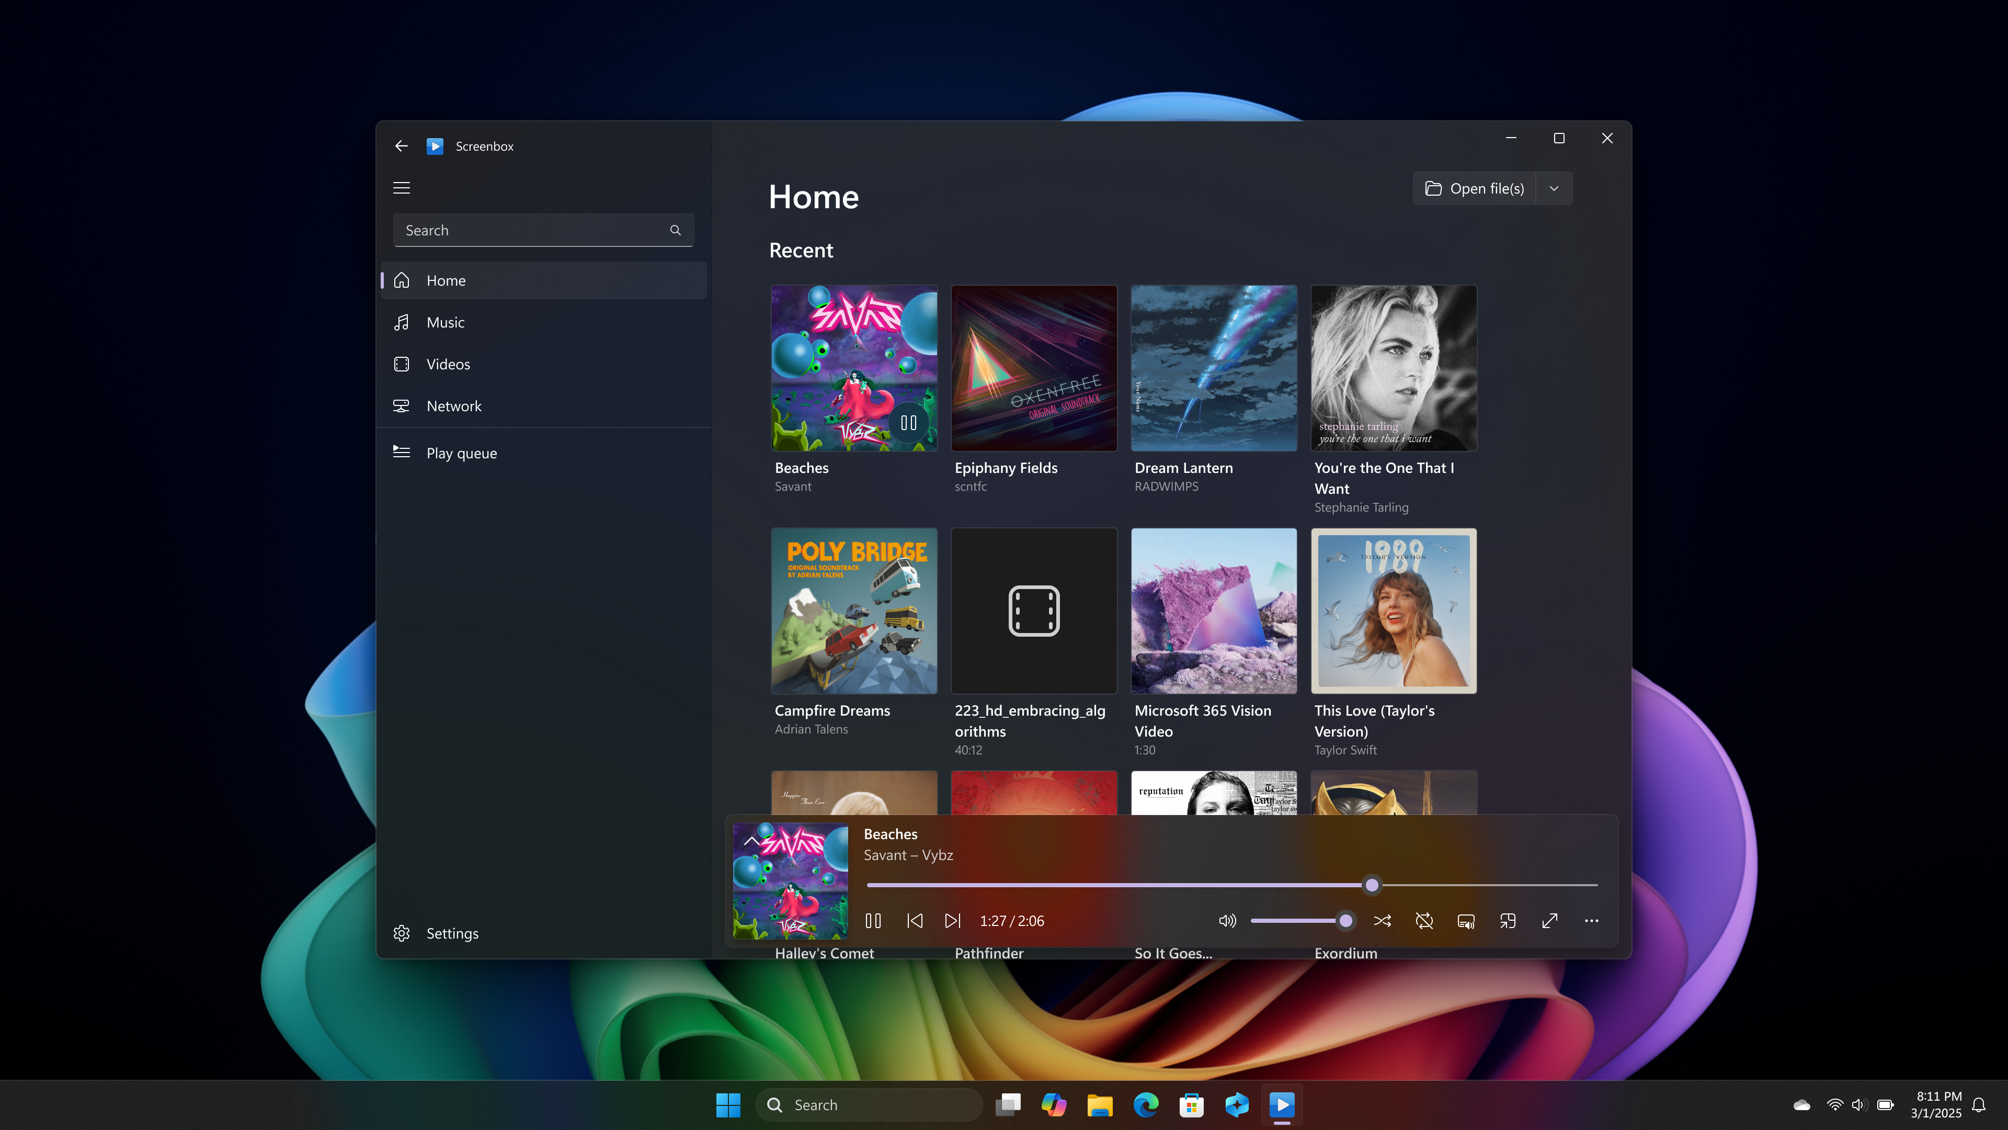2008x1130 pixels.
Task: Enter fullscreen with the expand arrows icon
Action: [1549, 921]
